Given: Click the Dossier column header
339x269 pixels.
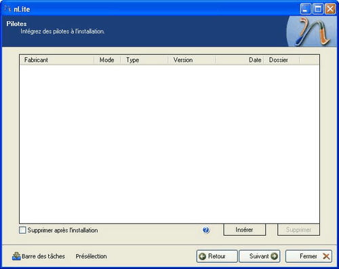Looking at the screenshot, I should [281, 60].
